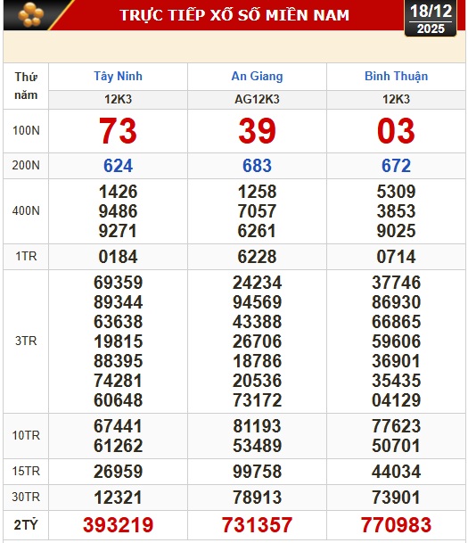The image size is (468, 543).
Task: Select the 15TR number 99758
Action: coord(258,472)
